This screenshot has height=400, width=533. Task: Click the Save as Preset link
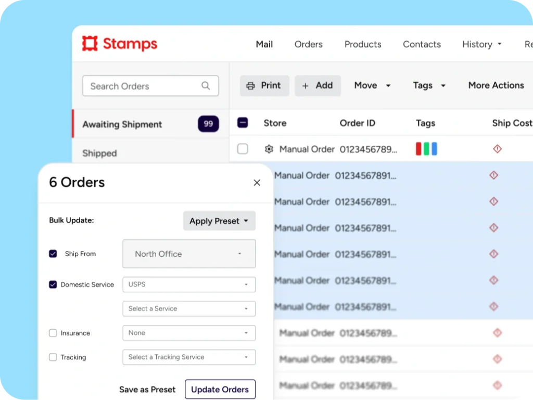point(147,389)
